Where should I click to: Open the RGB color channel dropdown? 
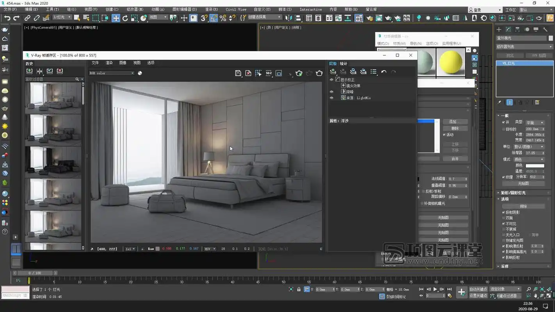[112, 73]
